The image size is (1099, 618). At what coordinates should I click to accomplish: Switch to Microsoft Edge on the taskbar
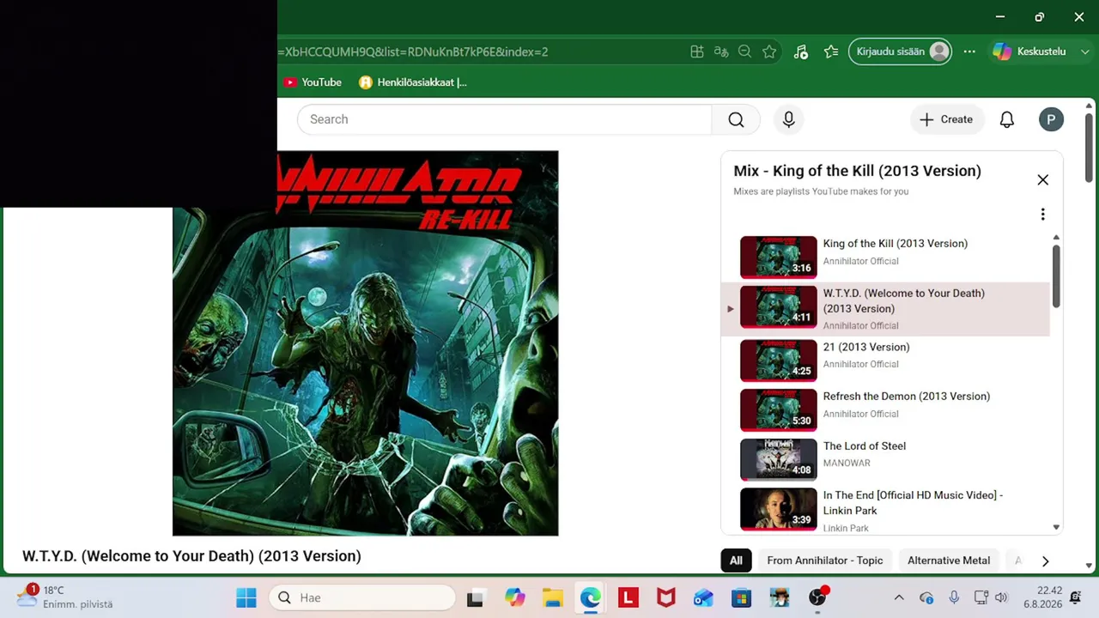(x=591, y=598)
